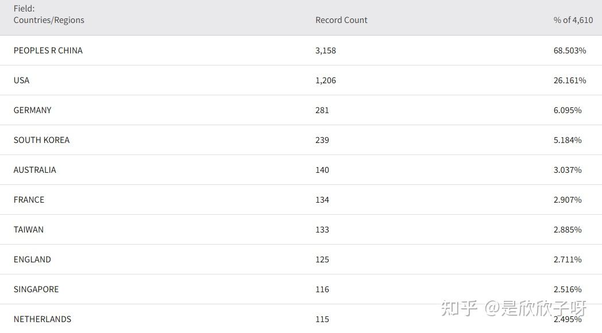
Task: Click the Countries/Regions column header
Action: (49, 20)
